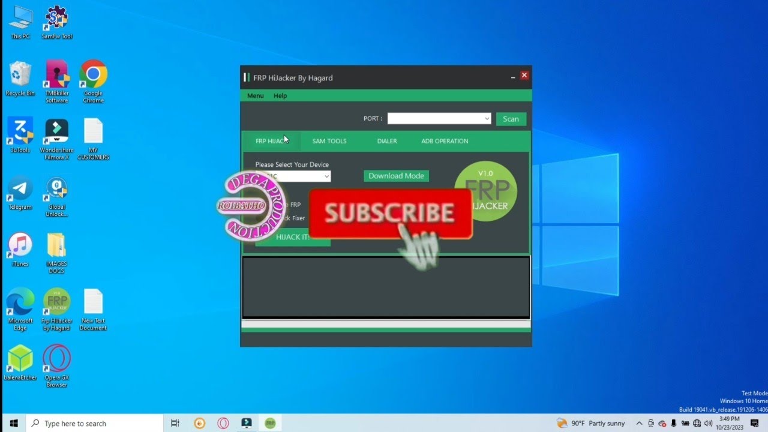Image resolution: width=768 pixels, height=432 pixels.
Task: Switch to the ADB OPERATION tab
Action: pos(445,141)
